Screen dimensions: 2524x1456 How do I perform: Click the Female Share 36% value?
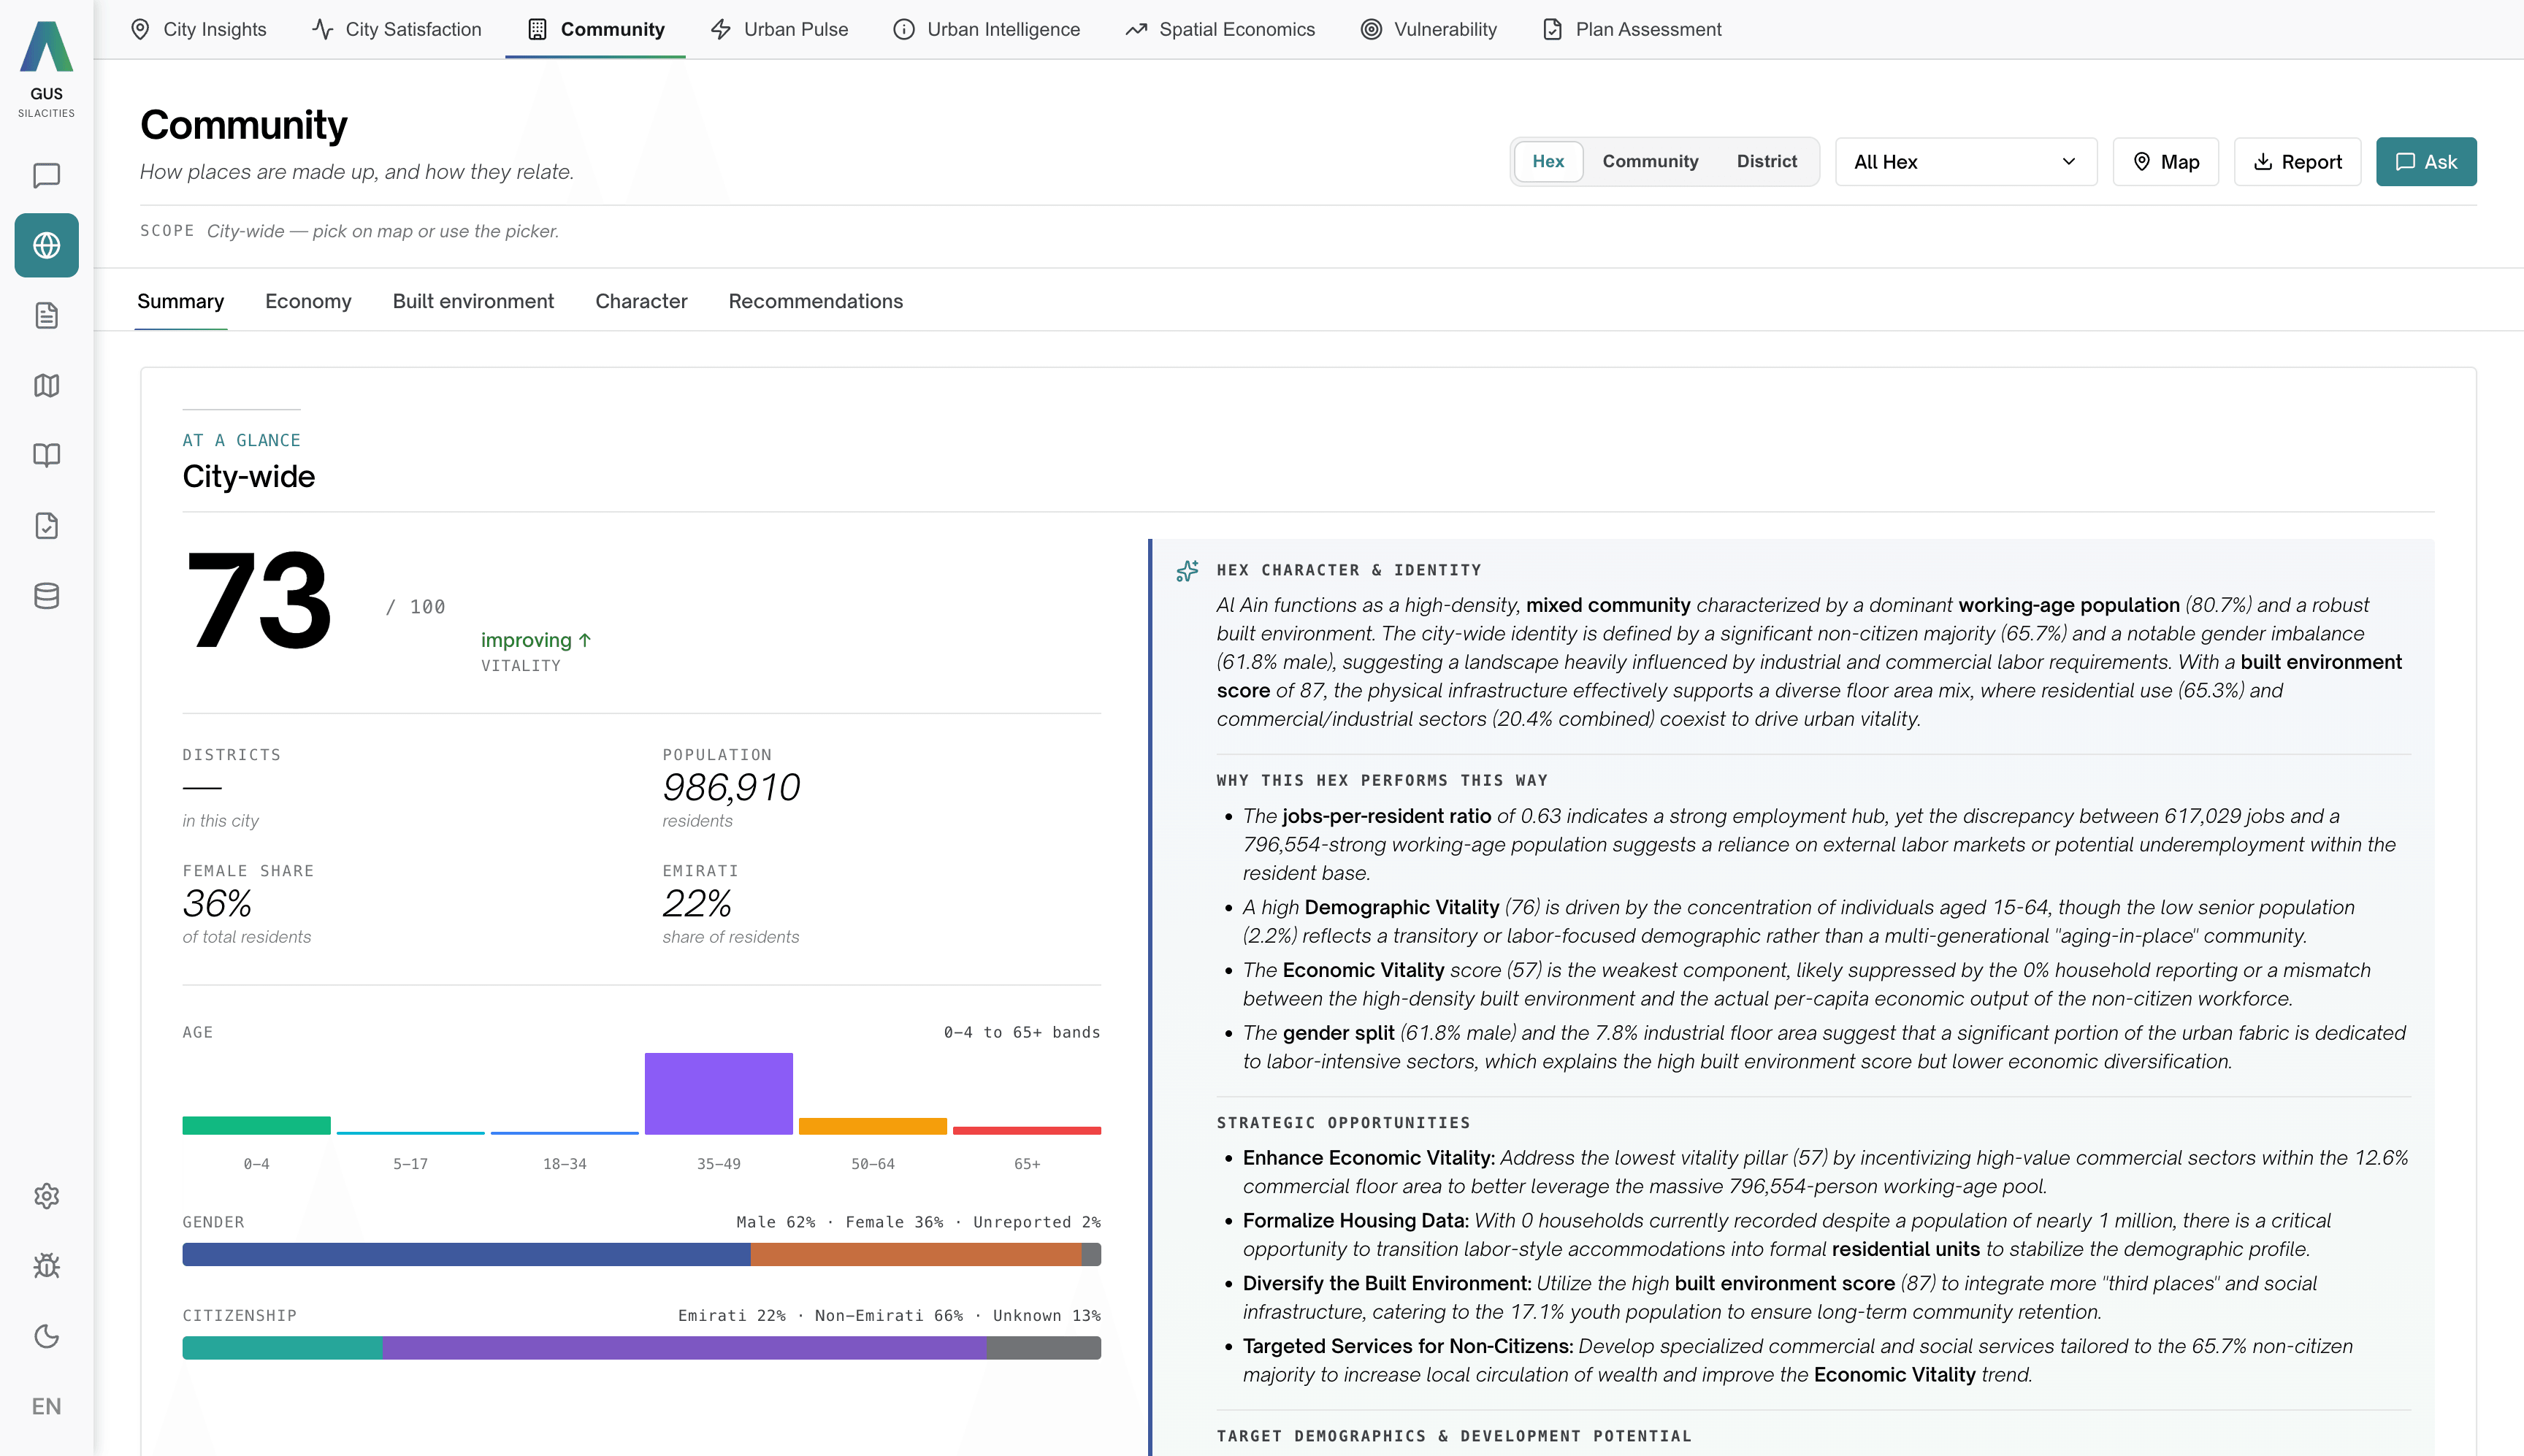pyautogui.click(x=217, y=903)
